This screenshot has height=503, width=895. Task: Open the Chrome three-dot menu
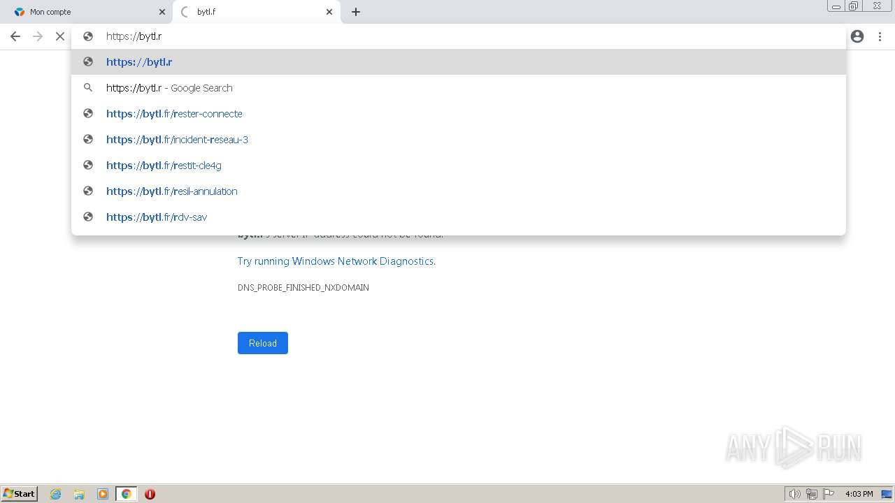pyautogui.click(x=880, y=36)
